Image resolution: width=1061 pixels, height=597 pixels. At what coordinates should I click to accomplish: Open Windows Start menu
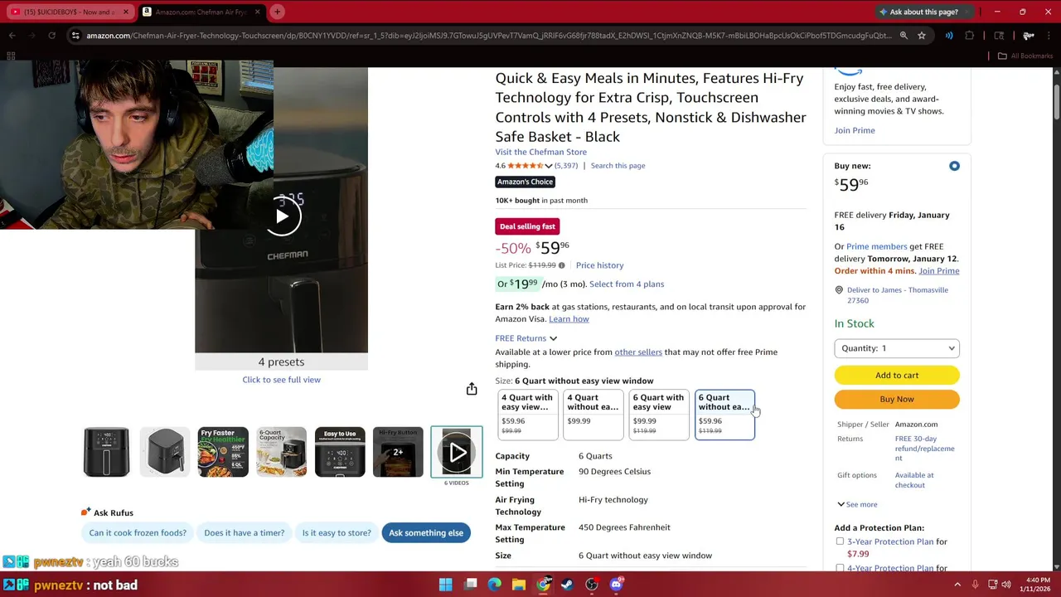(x=445, y=585)
